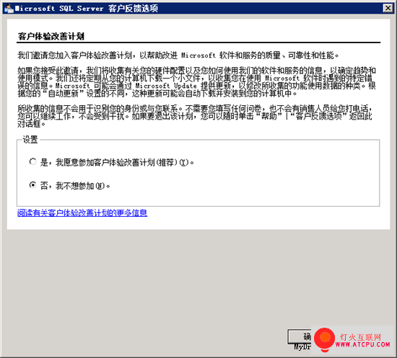Viewport: 397px width, 358px height.
Task: Open link 阅读有关客户体验改善计划的更多信息
Action: [82, 212]
